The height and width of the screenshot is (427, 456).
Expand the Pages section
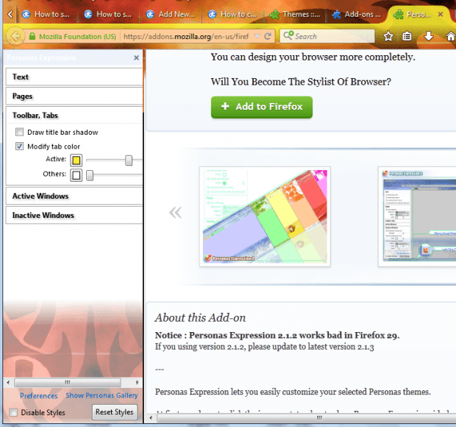point(74,96)
